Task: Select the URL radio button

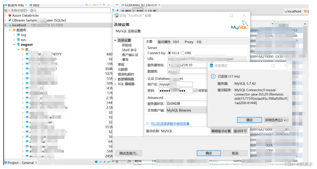Action: 183,53
